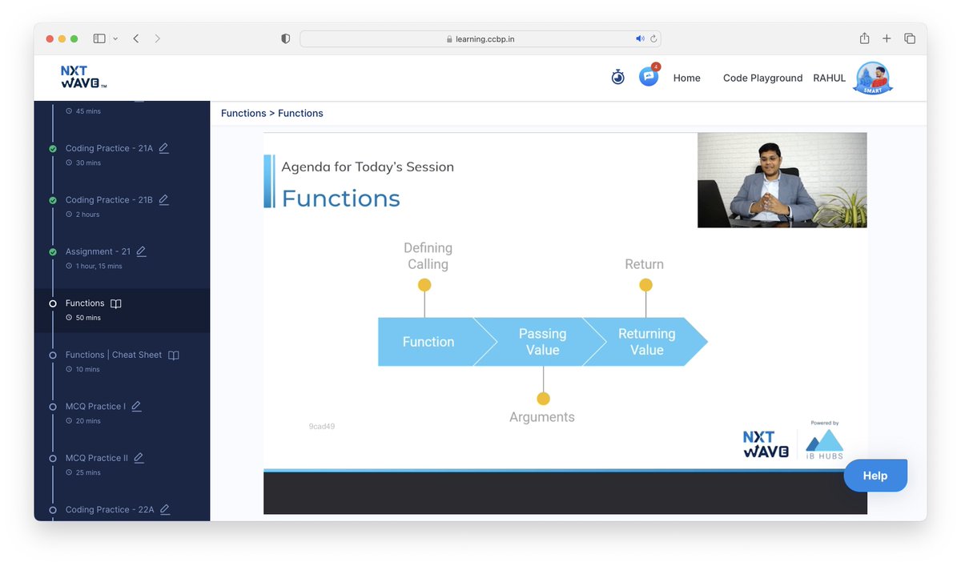The height and width of the screenshot is (566, 961).
Task: Click pencil icon next to Coding Practice - 21A
Action: [x=164, y=148]
